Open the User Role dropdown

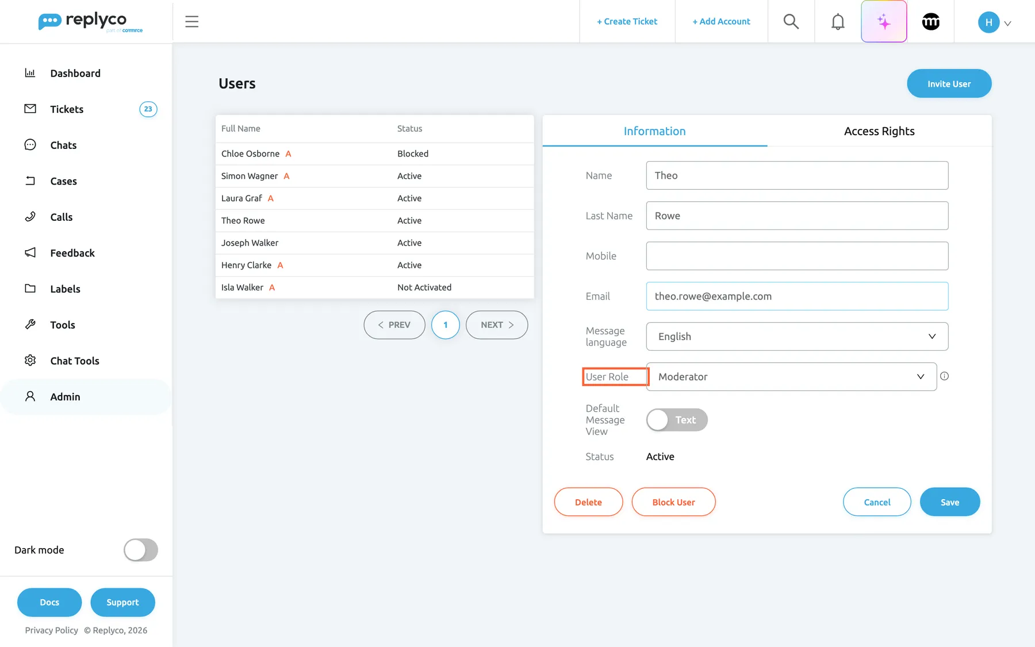791,377
